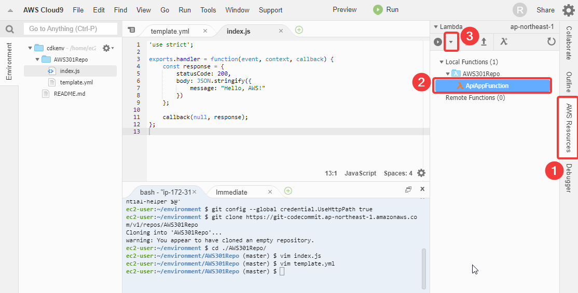Open the Collaborate side tab
Image resolution: width=578 pixels, height=293 pixels.
[569, 42]
